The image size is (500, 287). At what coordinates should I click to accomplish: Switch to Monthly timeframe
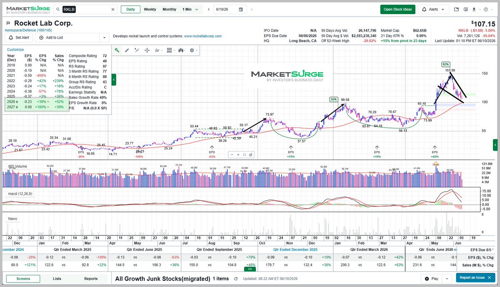[169, 10]
